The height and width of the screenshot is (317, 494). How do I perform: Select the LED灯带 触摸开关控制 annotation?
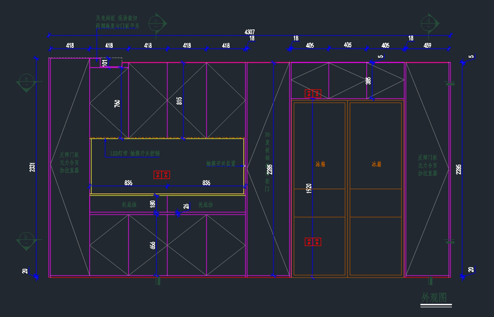(x=135, y=153)
